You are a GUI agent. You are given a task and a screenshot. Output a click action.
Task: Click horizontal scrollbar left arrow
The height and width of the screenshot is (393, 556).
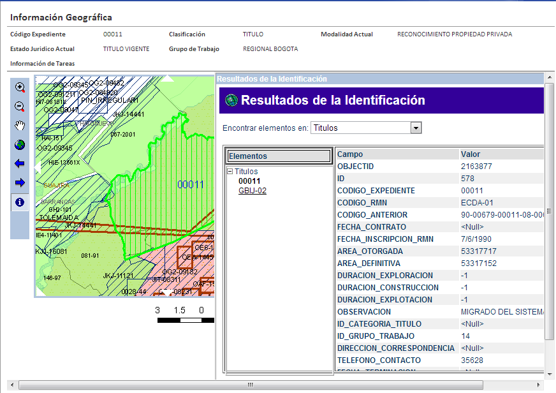(x=12, y=385)
